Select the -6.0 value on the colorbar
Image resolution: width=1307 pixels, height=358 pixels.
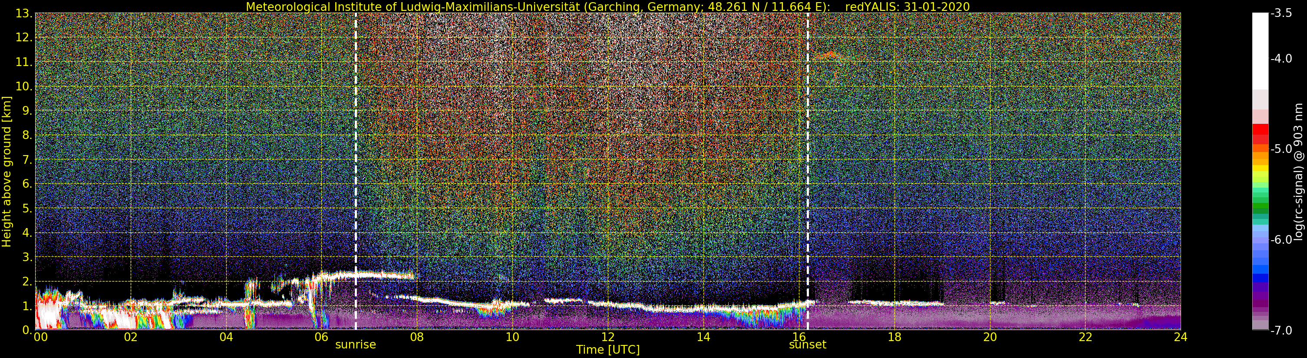click(1281, 240)
